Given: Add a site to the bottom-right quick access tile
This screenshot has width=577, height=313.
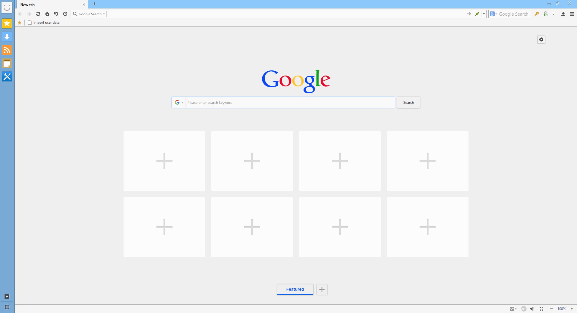Looking at the screenshot, I should pyautogui.click(x=428, y=227).
